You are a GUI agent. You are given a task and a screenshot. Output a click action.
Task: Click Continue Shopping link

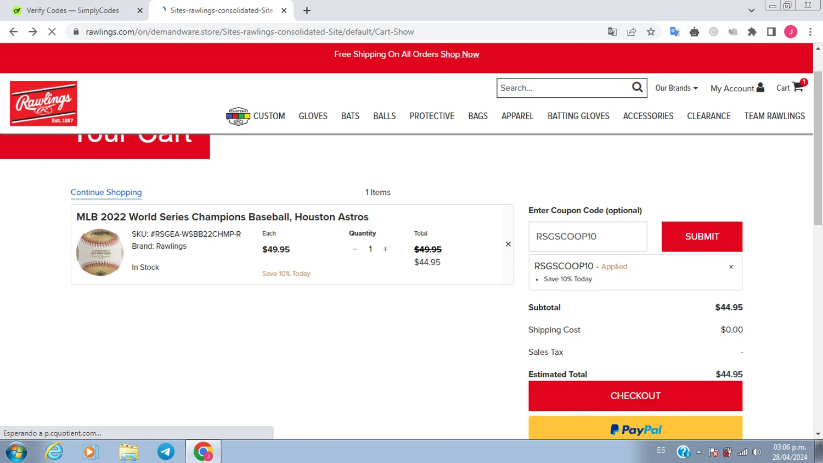pos(106,192)
